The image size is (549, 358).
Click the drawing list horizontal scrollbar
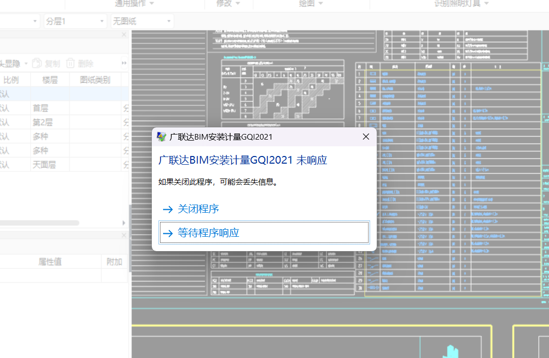coord(39,223)
